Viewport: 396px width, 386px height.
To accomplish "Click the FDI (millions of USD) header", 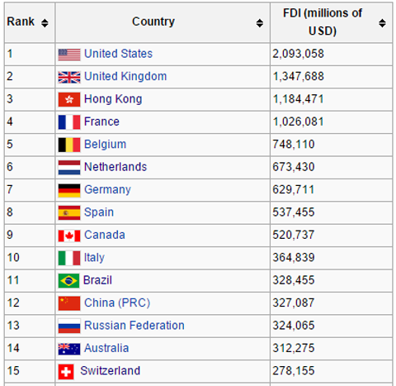I will [x=323, y=21].
